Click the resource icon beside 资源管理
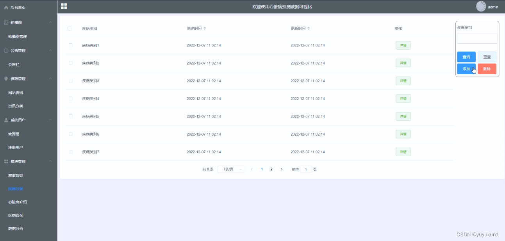 [5, 79]
